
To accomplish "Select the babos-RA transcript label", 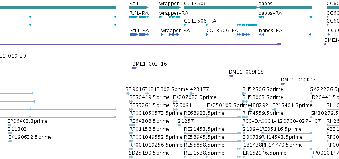I will 270,13.
